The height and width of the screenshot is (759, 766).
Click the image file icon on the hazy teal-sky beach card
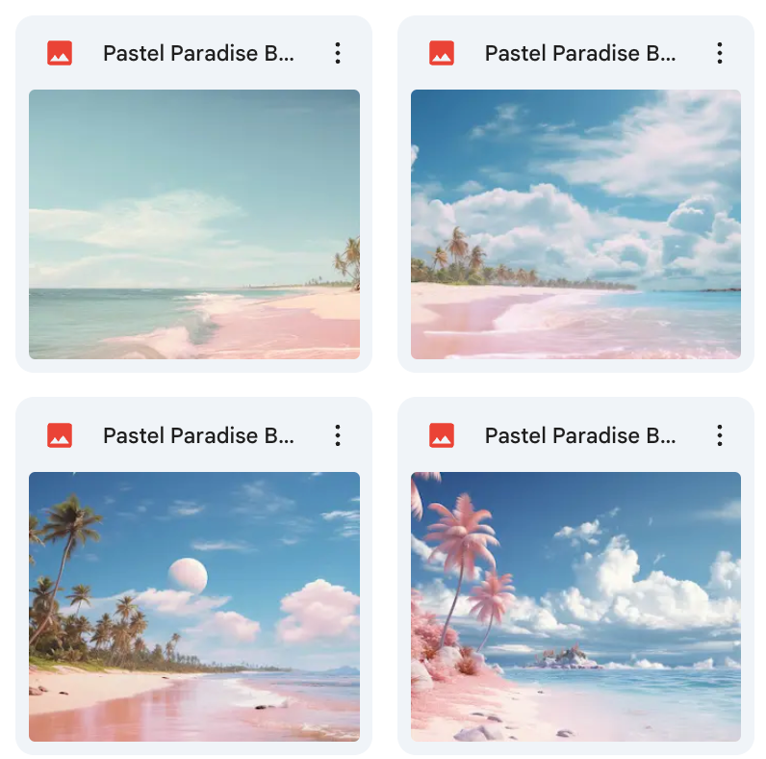tap(60, 53)
